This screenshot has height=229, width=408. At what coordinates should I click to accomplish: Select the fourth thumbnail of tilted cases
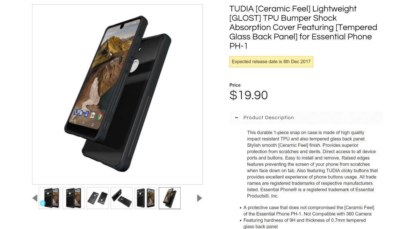click(x=121, y=198)
